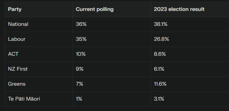Image resolution: width=229 pixels, height=111 pixels.
Task: Click the 2023 election result header
Action: point(179,9)
